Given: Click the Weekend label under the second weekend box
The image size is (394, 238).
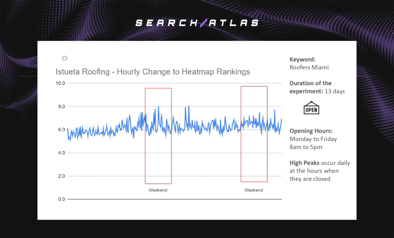Looking at the screenshot, I should pos(254,190).
